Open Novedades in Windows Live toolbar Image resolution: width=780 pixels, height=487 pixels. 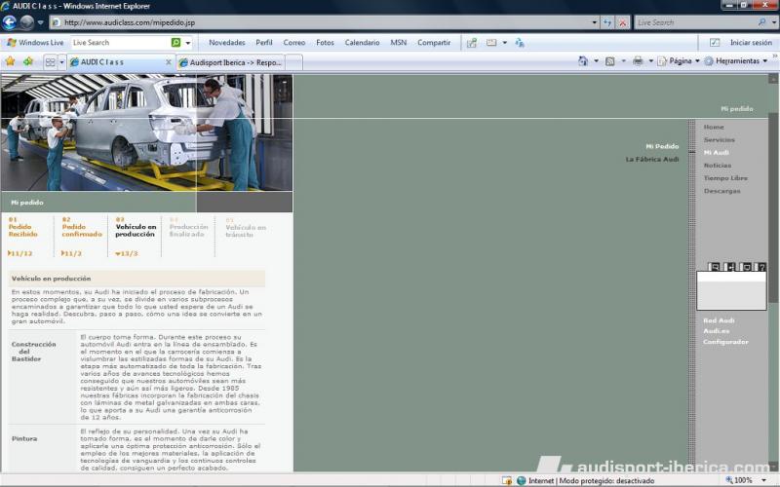coord(227,43)
